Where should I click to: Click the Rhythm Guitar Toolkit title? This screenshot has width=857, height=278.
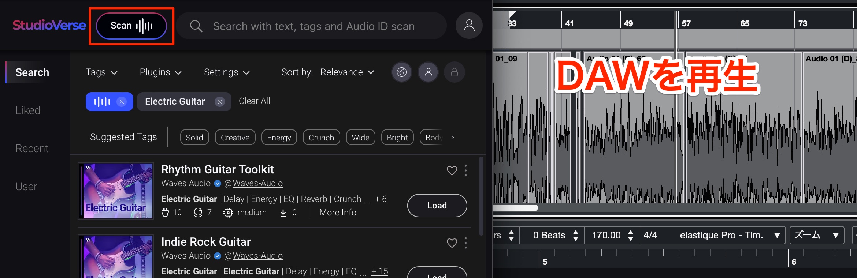(218, 169)
